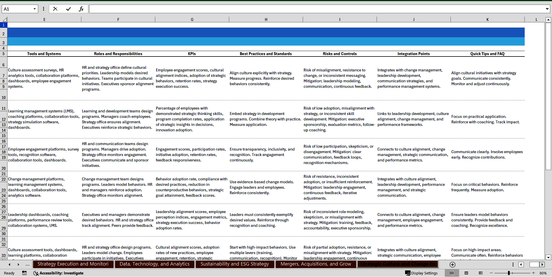Select the Insert Function (fx) icon
The height and width of the screenshot is (277, 552).
[x=81, y=9]
